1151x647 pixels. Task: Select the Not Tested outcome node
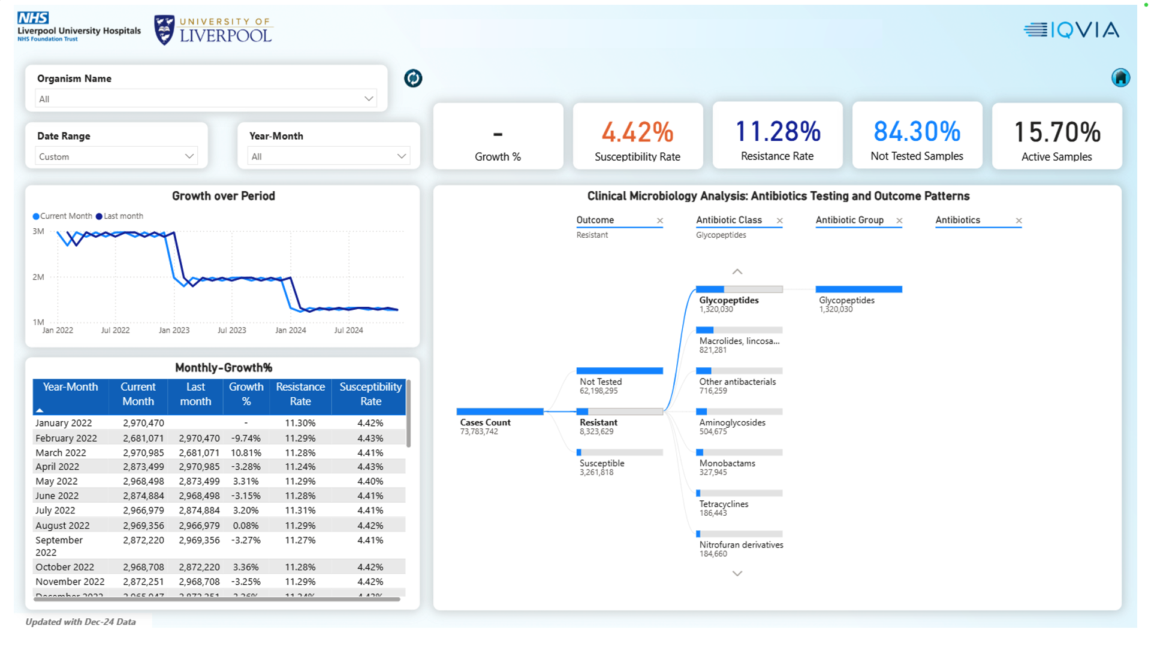(619, 371)
